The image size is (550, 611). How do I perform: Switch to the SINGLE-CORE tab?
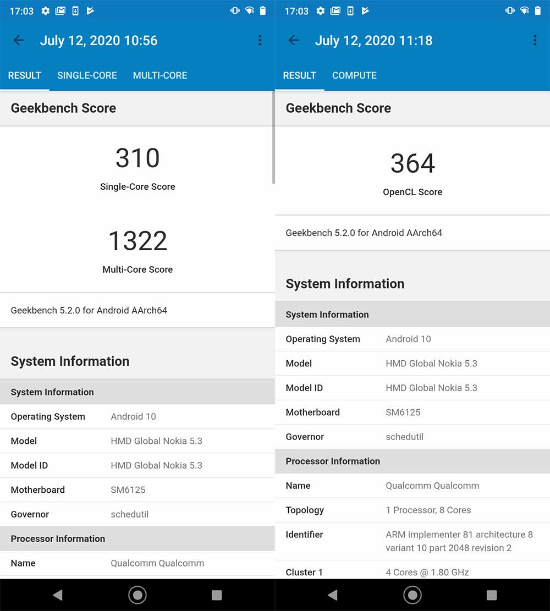pos(87,75)
